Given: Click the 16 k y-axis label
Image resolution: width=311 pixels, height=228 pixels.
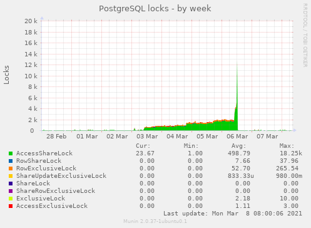Looking at the screenshot, I should tap(31, 43).
